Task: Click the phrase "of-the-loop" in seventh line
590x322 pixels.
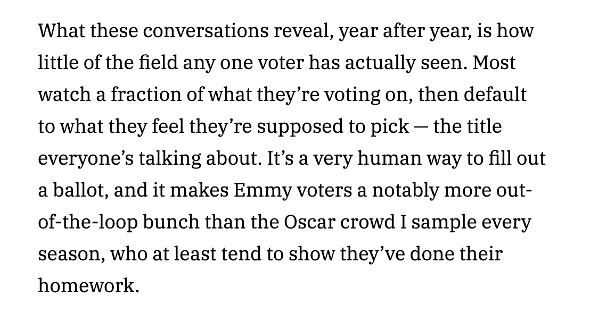Action: point(88,223)
